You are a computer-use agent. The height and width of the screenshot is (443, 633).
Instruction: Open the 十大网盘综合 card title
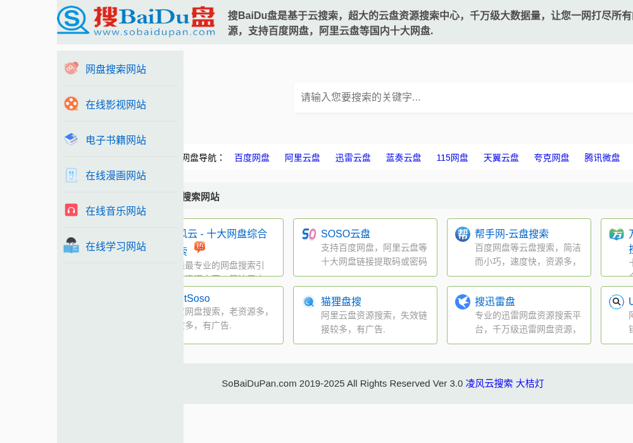tap(225, 234)
